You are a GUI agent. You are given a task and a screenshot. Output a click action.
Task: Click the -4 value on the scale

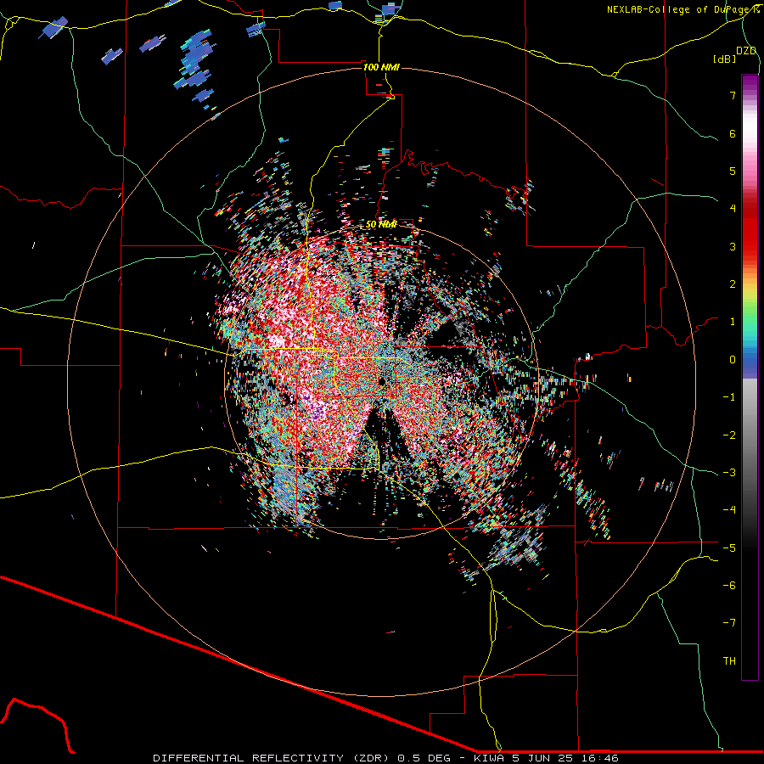[x=729, y=510]
